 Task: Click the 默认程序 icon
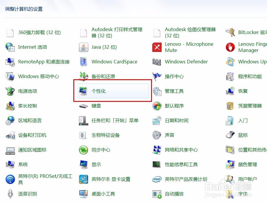coord(157,106)
